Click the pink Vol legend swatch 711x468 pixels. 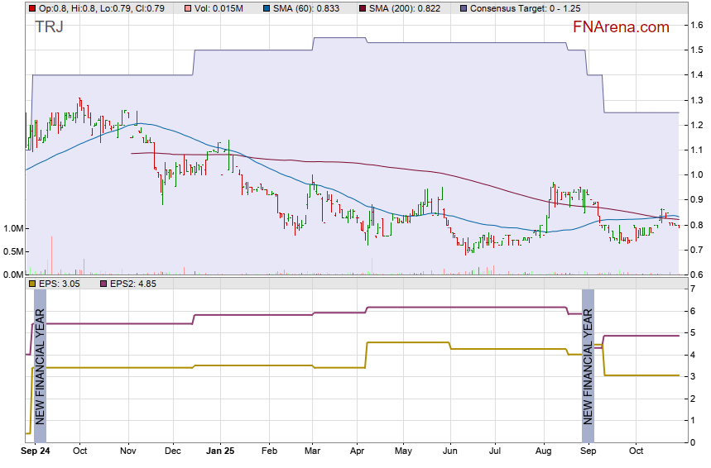click(188, 8)
